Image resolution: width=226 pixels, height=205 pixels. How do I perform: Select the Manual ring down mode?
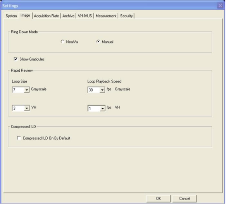click(98, 41)
